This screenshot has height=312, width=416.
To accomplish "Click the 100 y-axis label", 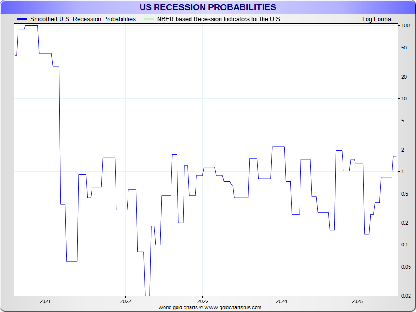I will [405, 26].
